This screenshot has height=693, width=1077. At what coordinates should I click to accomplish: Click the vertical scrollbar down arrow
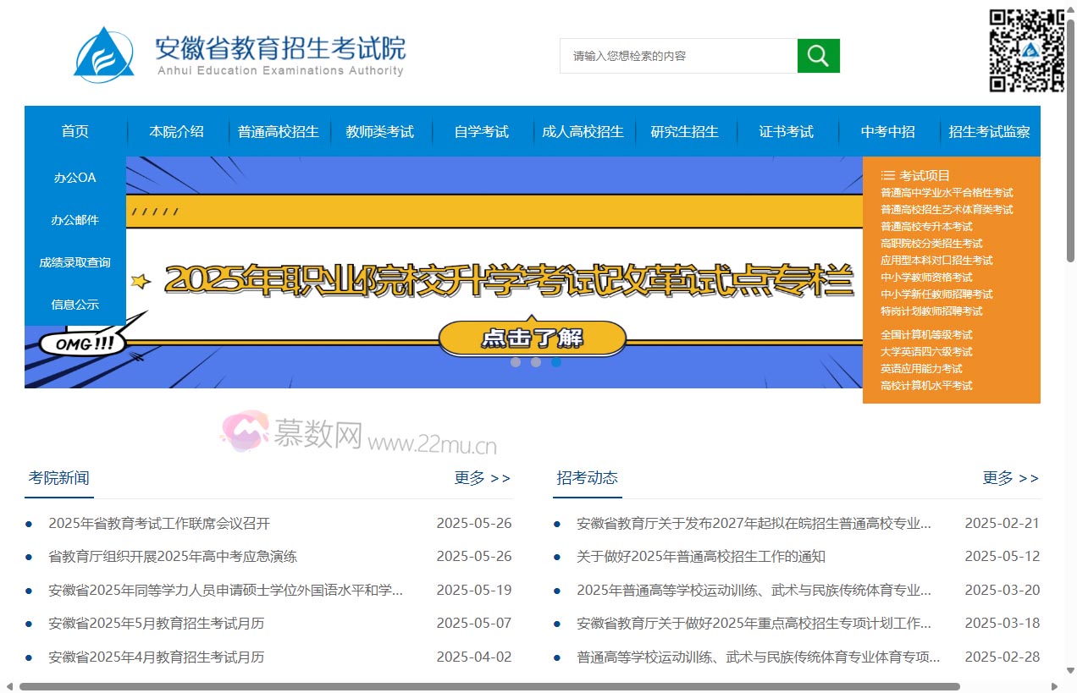[x=1070, y=672]
